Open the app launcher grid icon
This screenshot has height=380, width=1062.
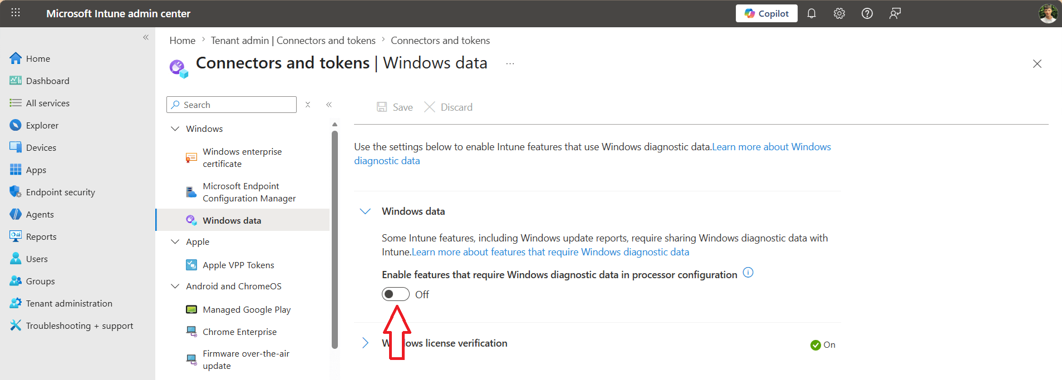pos(16,13)
